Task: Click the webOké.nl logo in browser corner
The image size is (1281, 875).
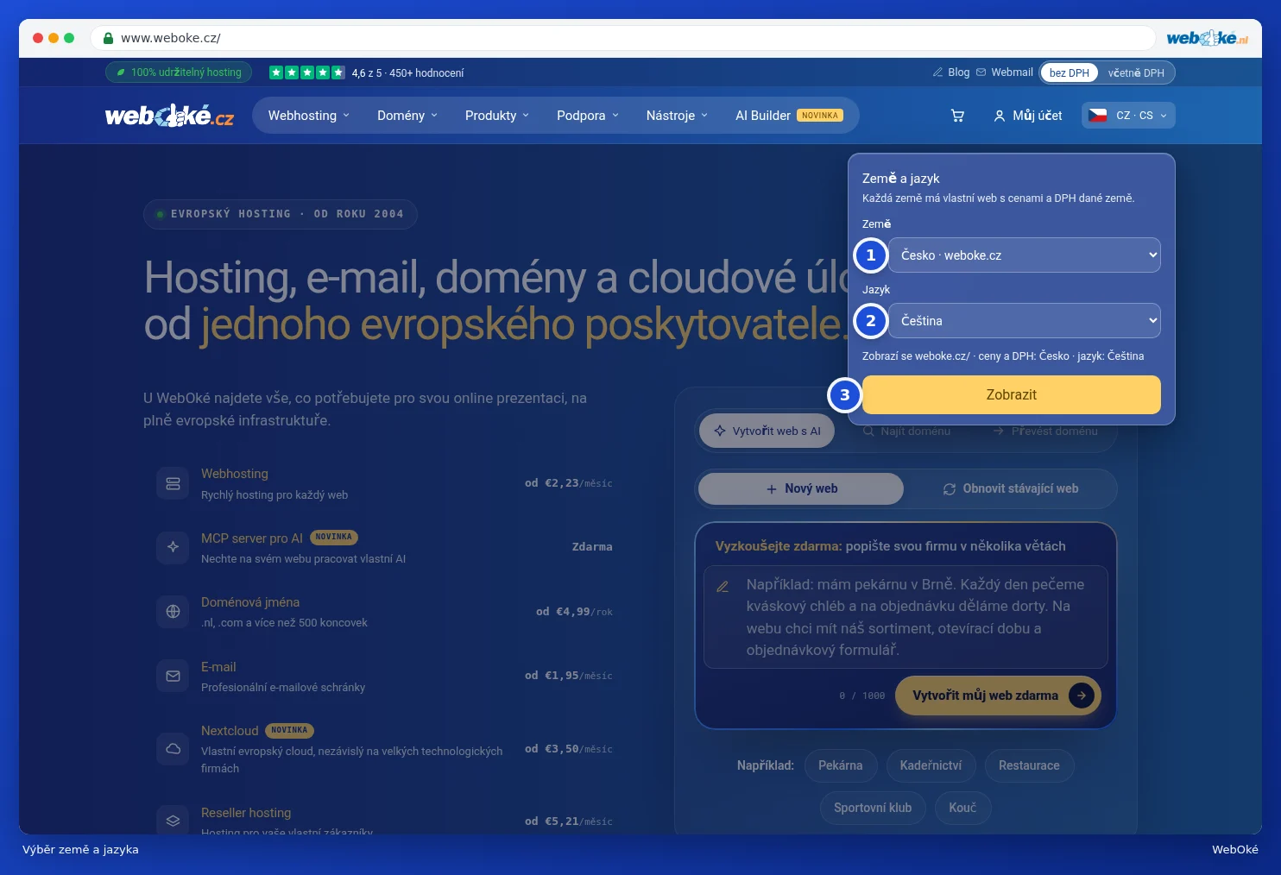Action: (x=1207, y=38)
